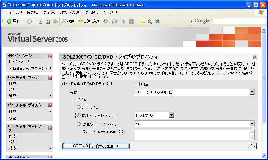Click the Messenger toolbar icon
The width and height of the screenshot is (268, 160).
(x=157, y=21)
